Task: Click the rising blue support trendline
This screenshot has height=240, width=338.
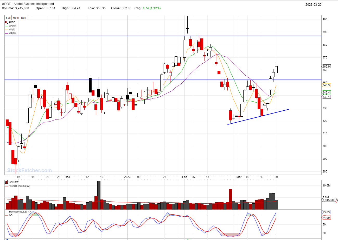Action: click(258, 117)
